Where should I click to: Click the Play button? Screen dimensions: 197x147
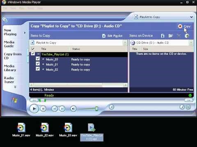pyautogui.click(x=34, y=109)
